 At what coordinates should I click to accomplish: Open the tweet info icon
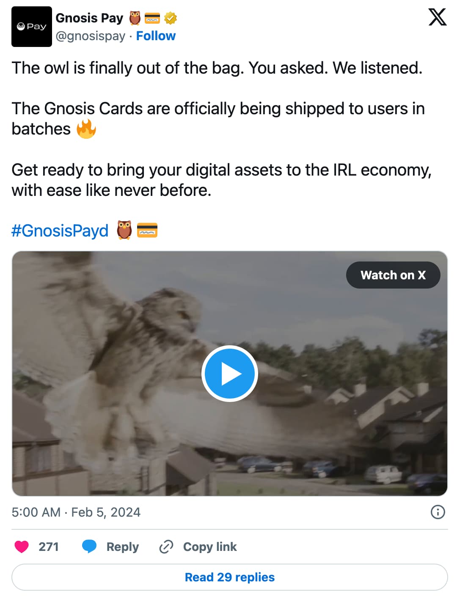438,512
